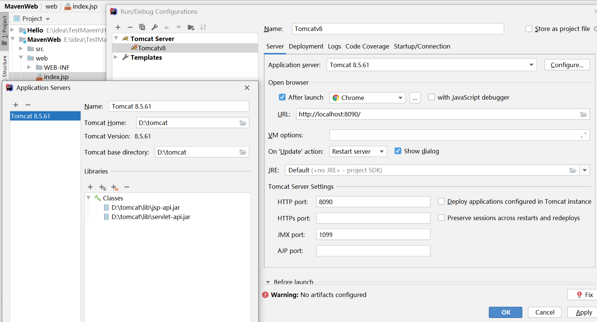Browse for Tomcat base directory folder

[243, 152]
